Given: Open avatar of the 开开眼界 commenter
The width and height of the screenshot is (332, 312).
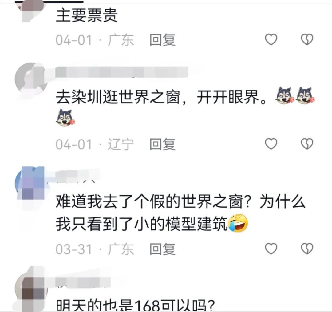Looking at the screenshot, I should click(x=31, y=79).
